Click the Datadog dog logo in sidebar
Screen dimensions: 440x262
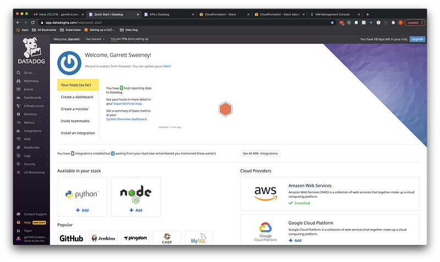(31, 51)
